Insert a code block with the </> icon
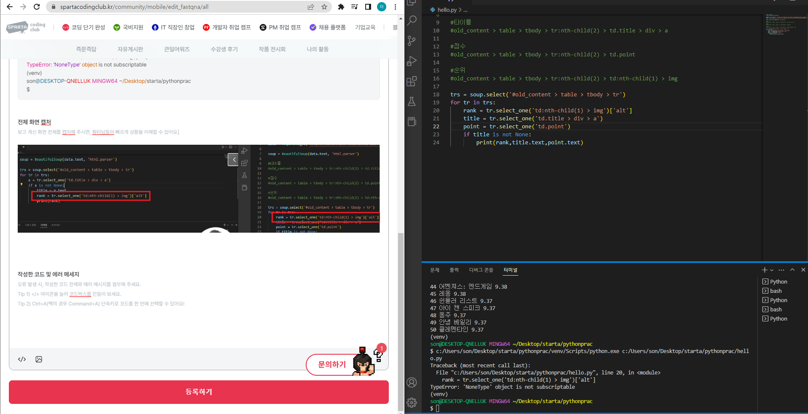This screenshot has width=808, height=414. pos(22,359)
